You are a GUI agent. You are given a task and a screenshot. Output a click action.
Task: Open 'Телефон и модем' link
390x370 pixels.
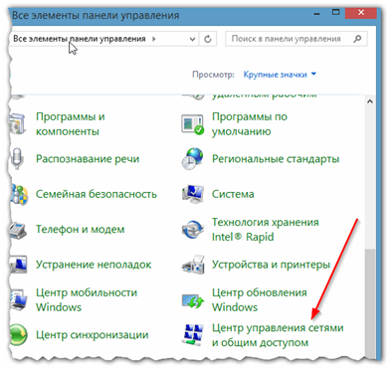(x=81, y=229)
